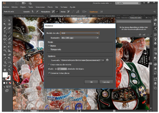Image resolution: width=159 pixels, height=113 pixels.
Task: Open the Aspectos esenciales workspace dropdown
Action: [x=102, y=3]
